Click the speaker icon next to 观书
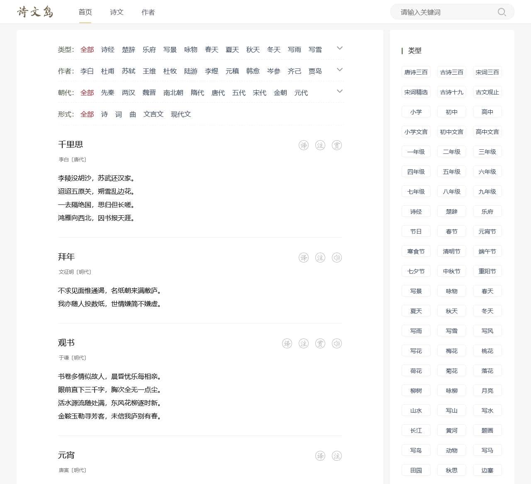Screen dimensions: 531x484 (x=336, y=343)
